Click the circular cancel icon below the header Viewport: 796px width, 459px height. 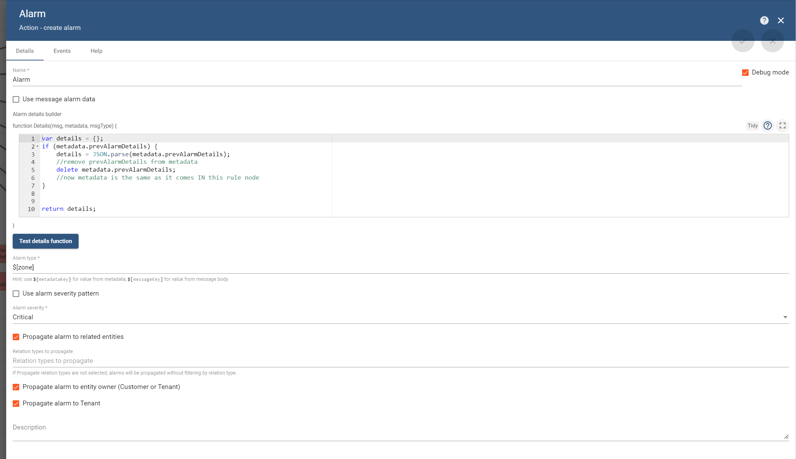[x=772, y=41]
